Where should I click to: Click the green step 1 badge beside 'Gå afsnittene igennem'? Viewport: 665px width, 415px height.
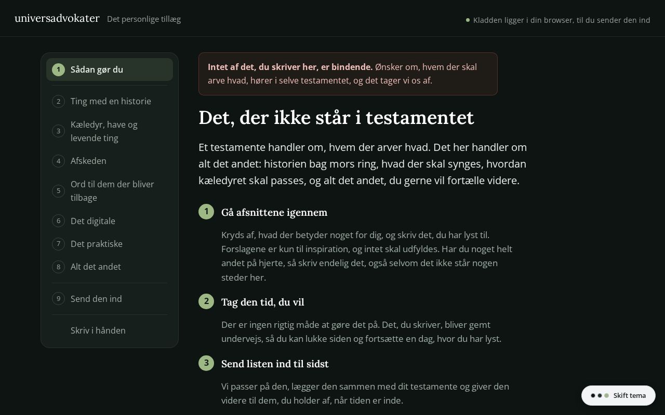point(206,212)
